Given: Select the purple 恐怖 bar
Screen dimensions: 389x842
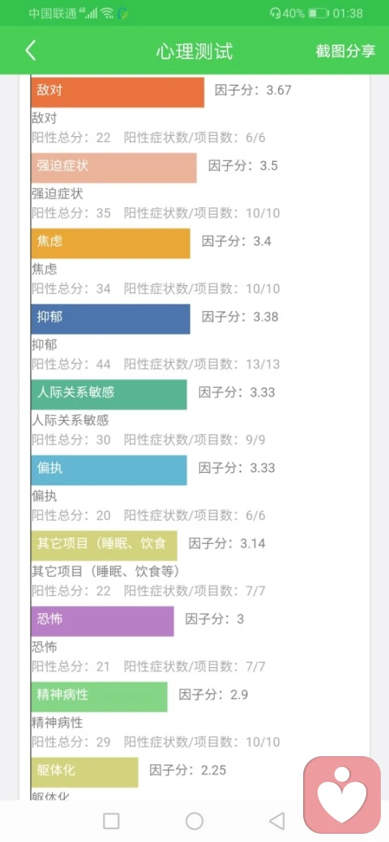Looking at the screenshot, I should pos(103,621).
